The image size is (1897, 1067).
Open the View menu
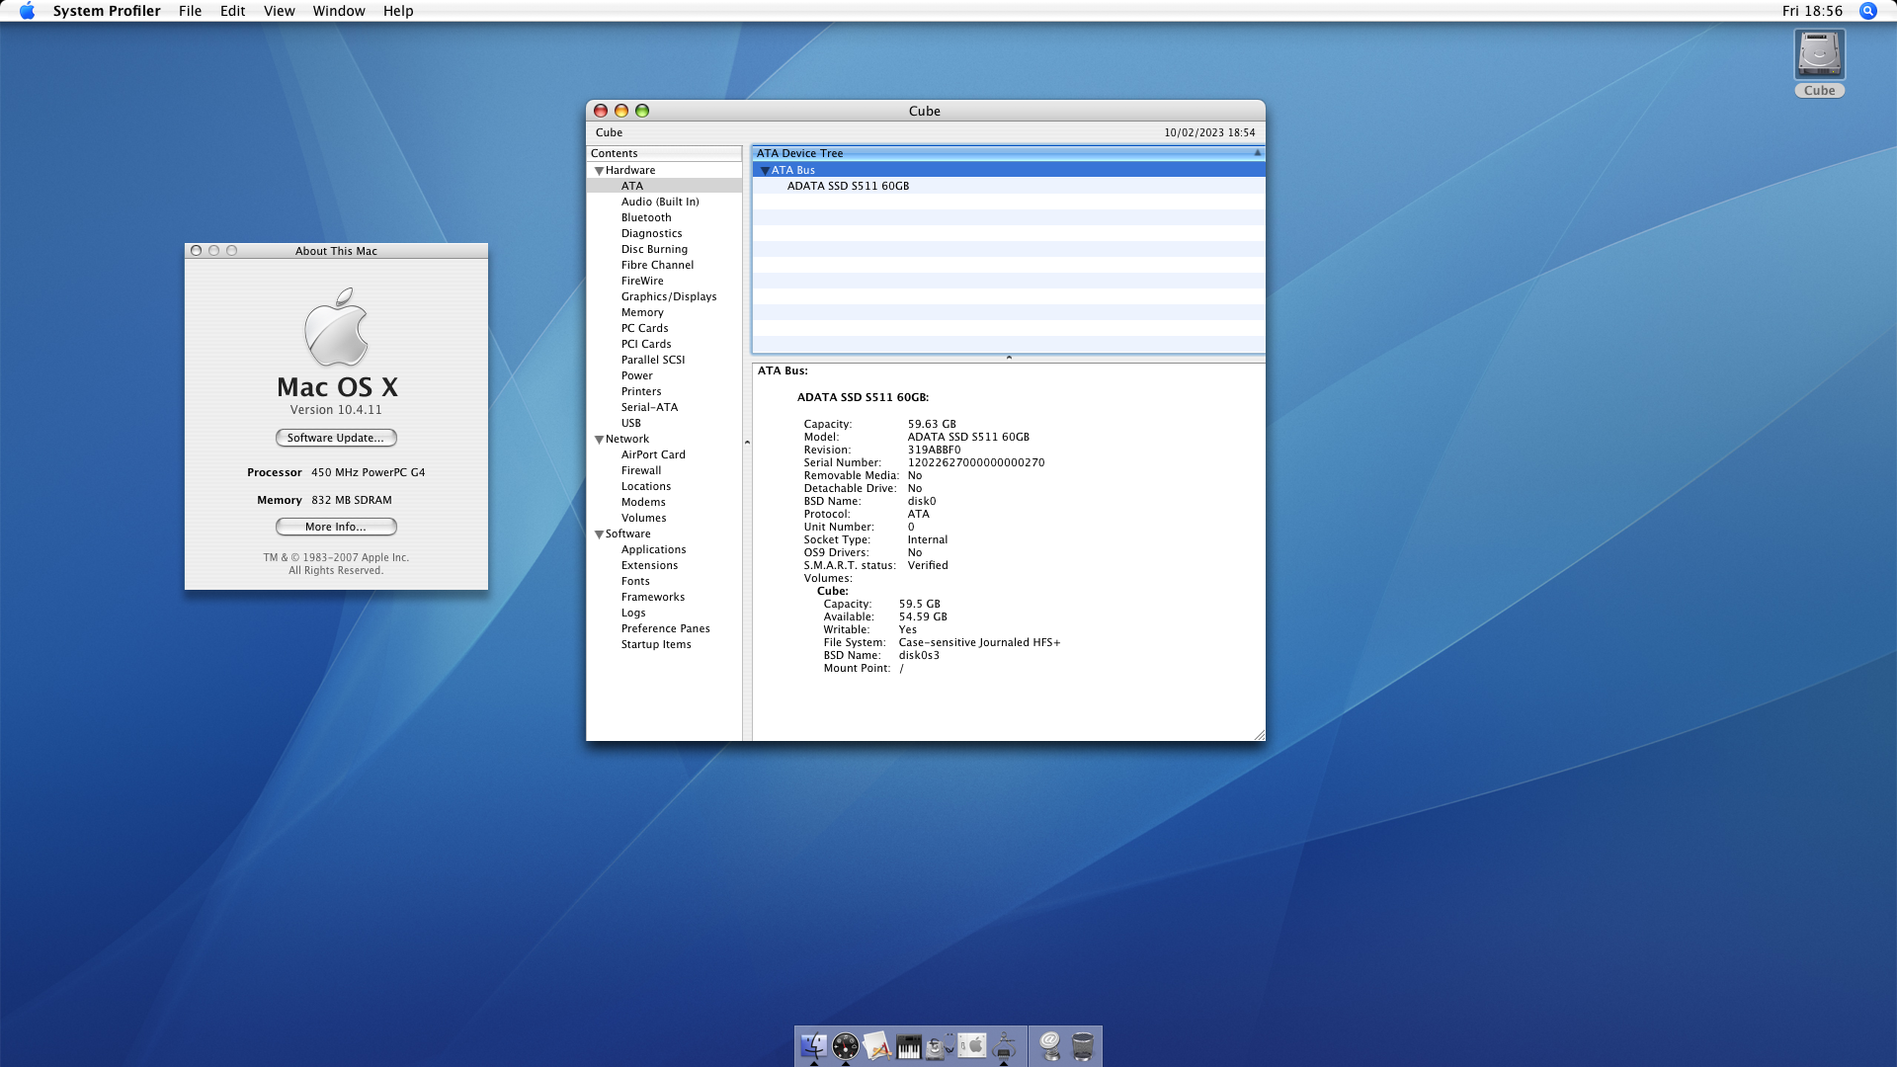pos(279,11)
